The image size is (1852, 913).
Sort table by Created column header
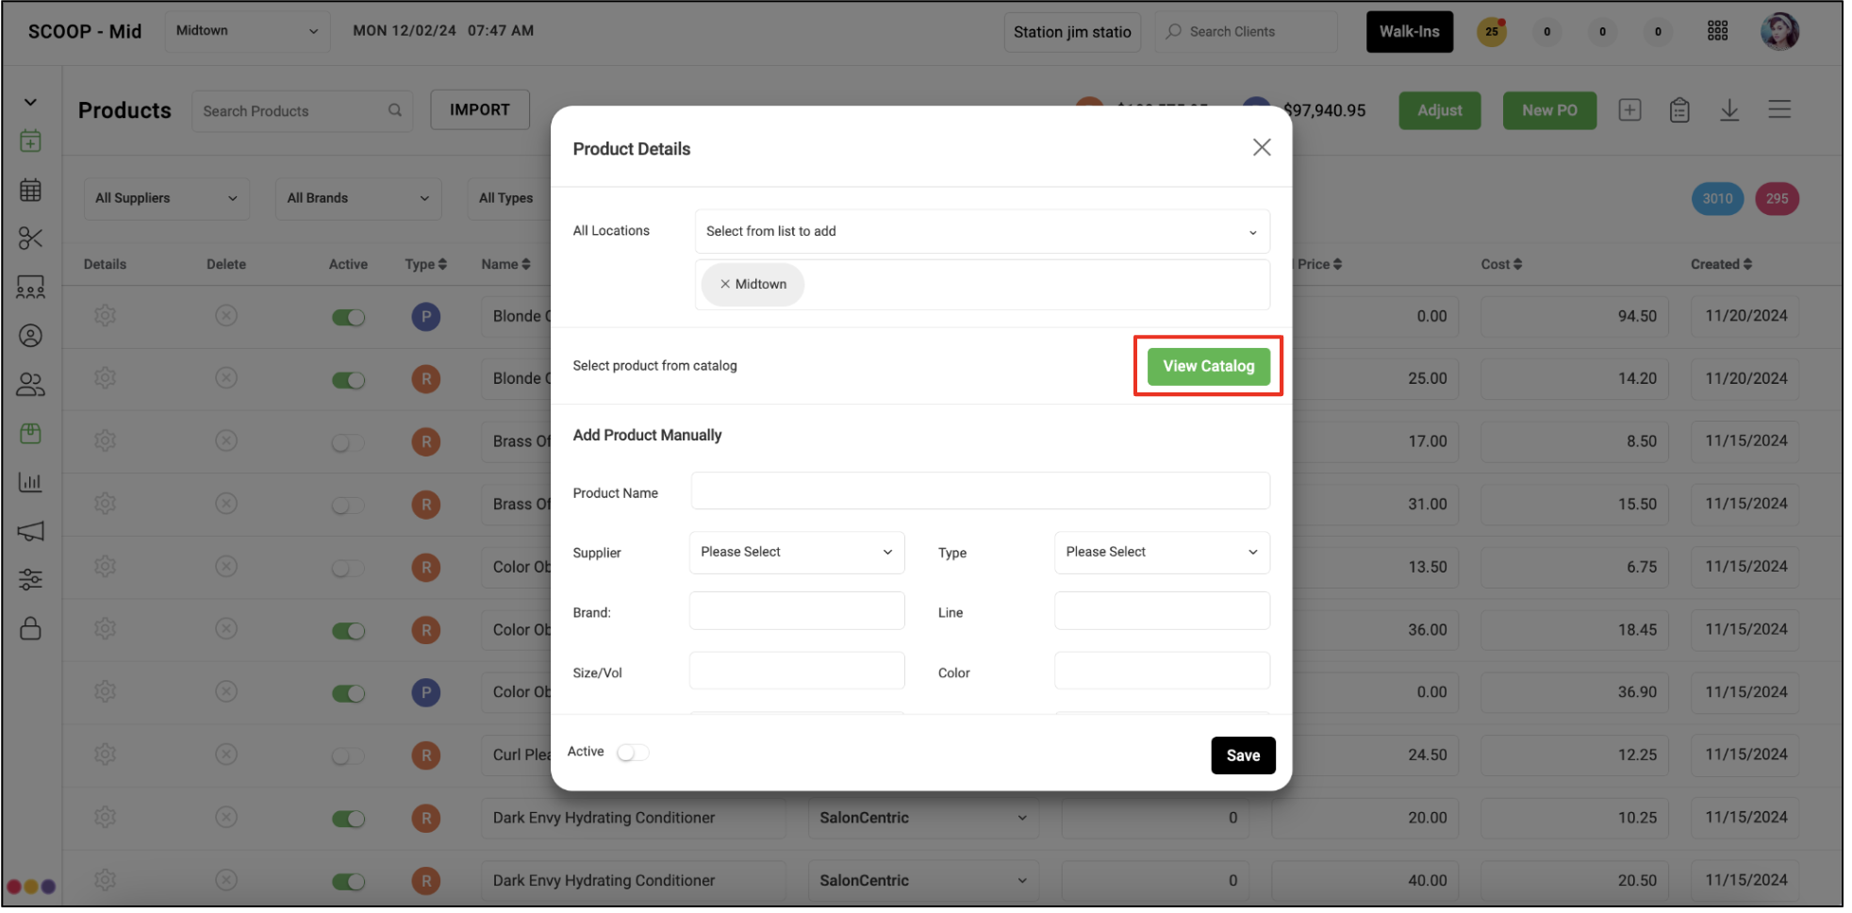pyautogui.click(x=1721, y=264)
